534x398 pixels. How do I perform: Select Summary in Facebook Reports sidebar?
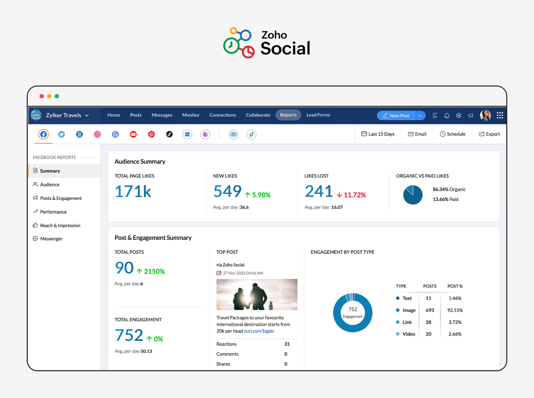65,171
